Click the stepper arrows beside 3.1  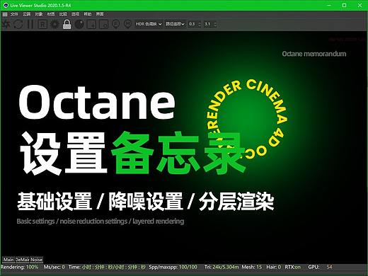(x=215, y=24)
